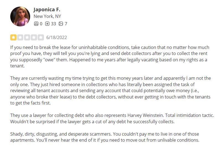
Task: Click the second gray rating star
Action: click(x=20, y=37)
